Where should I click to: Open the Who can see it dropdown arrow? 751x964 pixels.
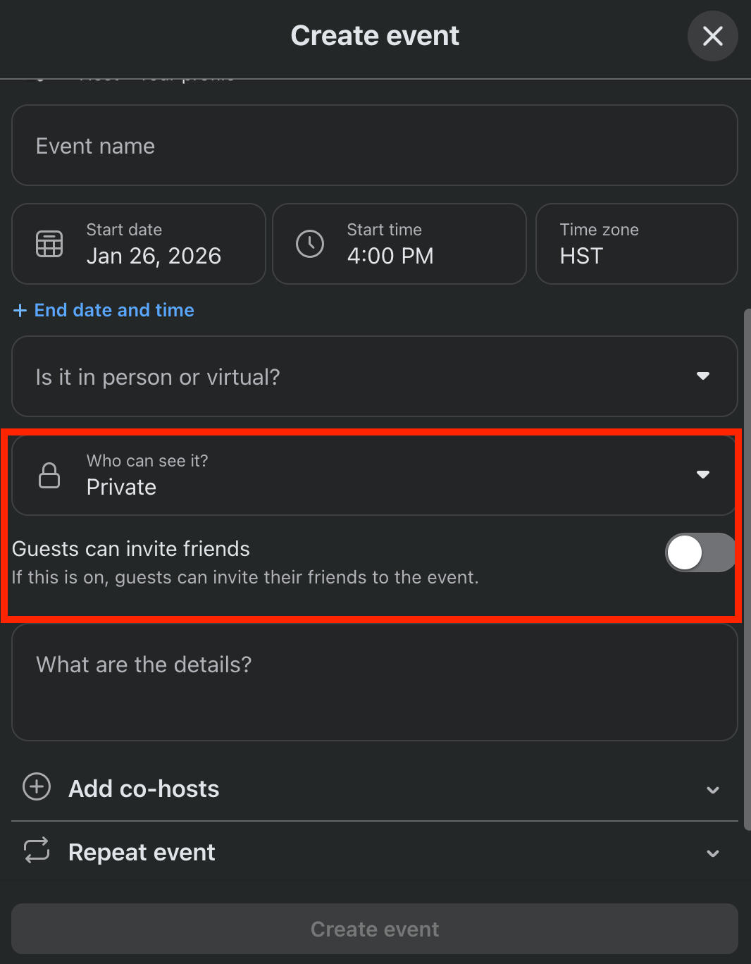pos(702,474)
